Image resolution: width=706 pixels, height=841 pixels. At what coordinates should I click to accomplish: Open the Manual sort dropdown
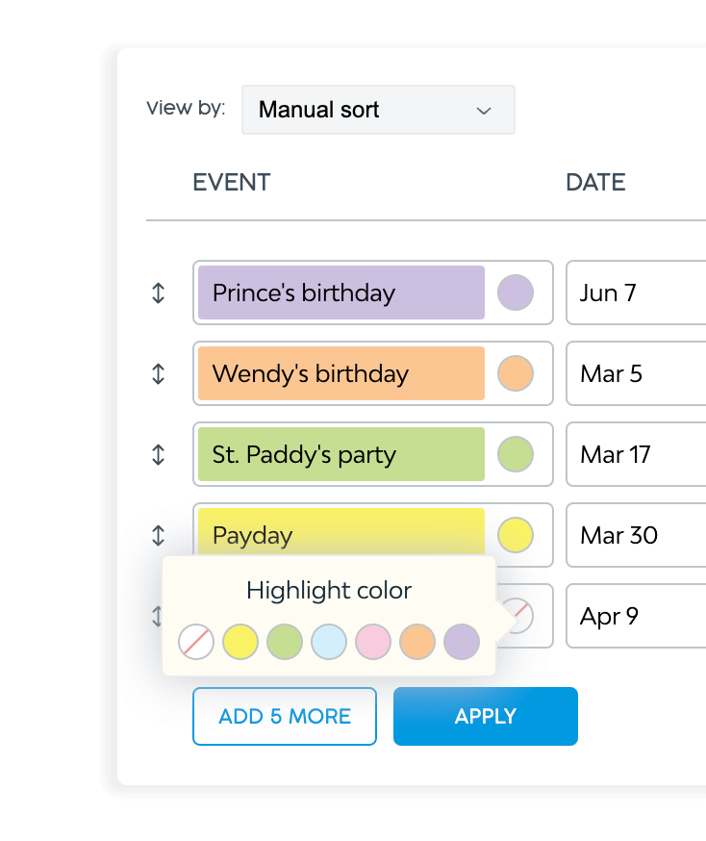coord(377,110)
